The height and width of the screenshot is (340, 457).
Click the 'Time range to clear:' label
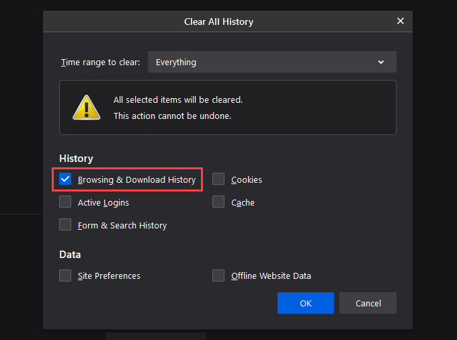pyautogui.click(x=100, y=62)
